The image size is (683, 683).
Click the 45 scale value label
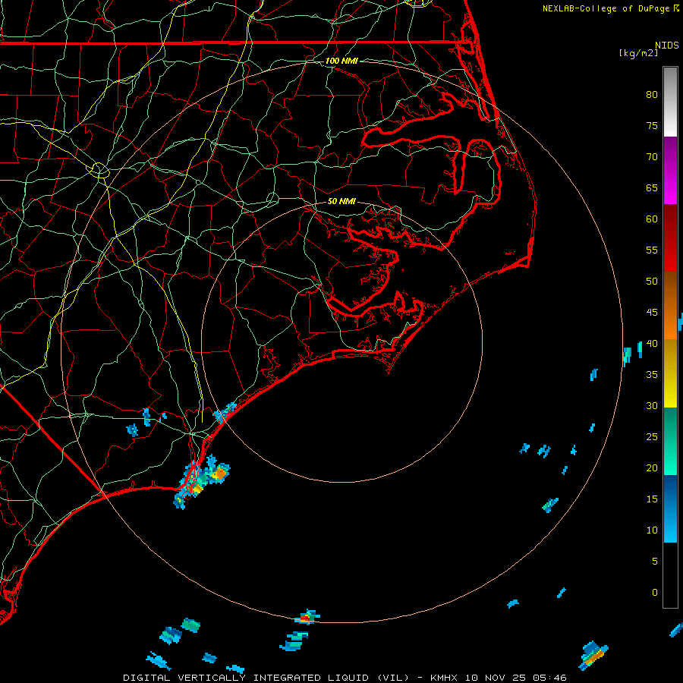[652, 313]
